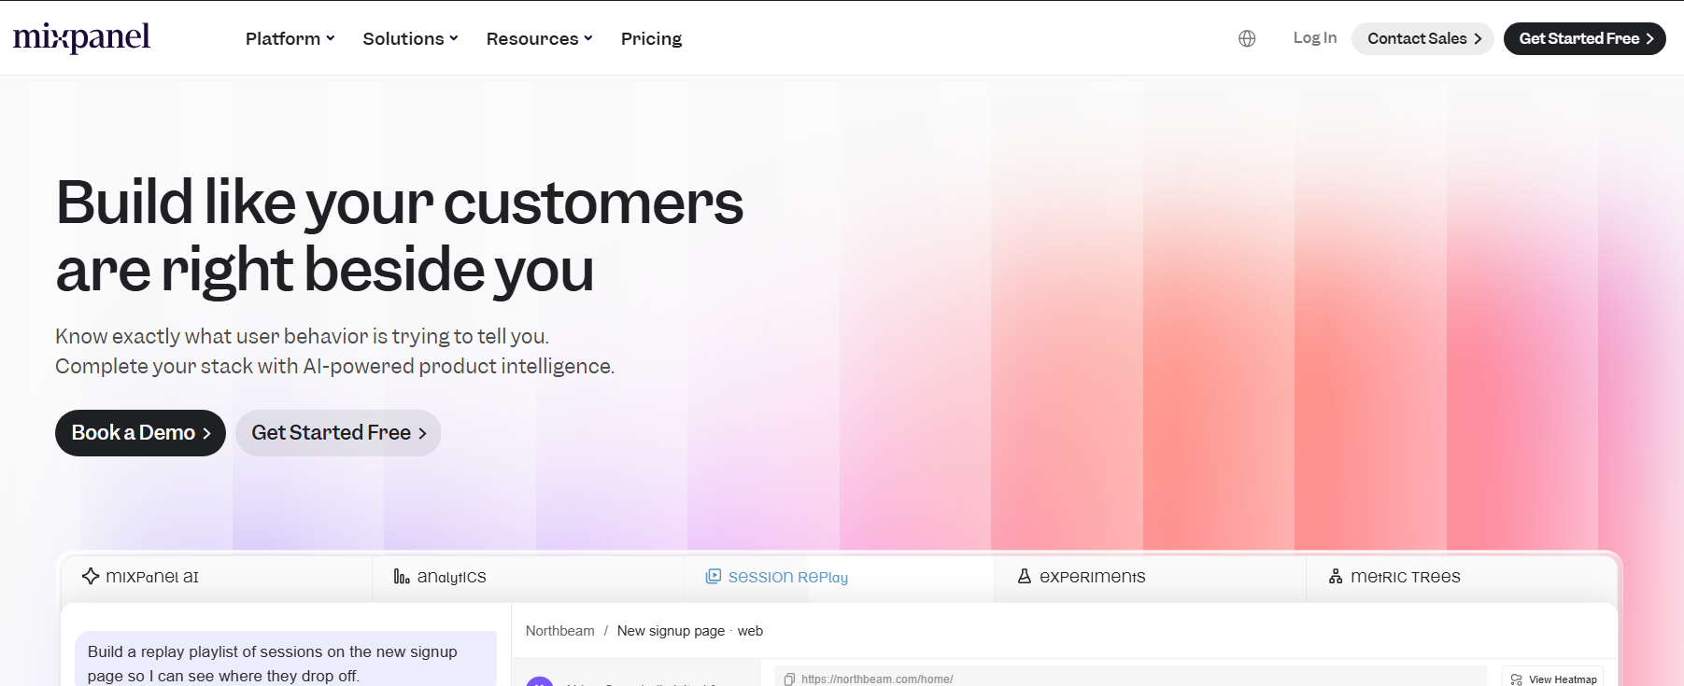Click the hero headline text
1684x686 pixels.
coord(400,235)
